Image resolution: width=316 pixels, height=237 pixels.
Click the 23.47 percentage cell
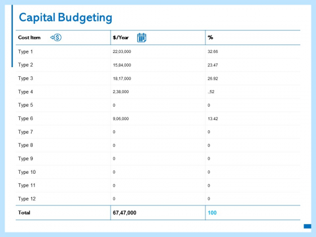coord(213,65)
